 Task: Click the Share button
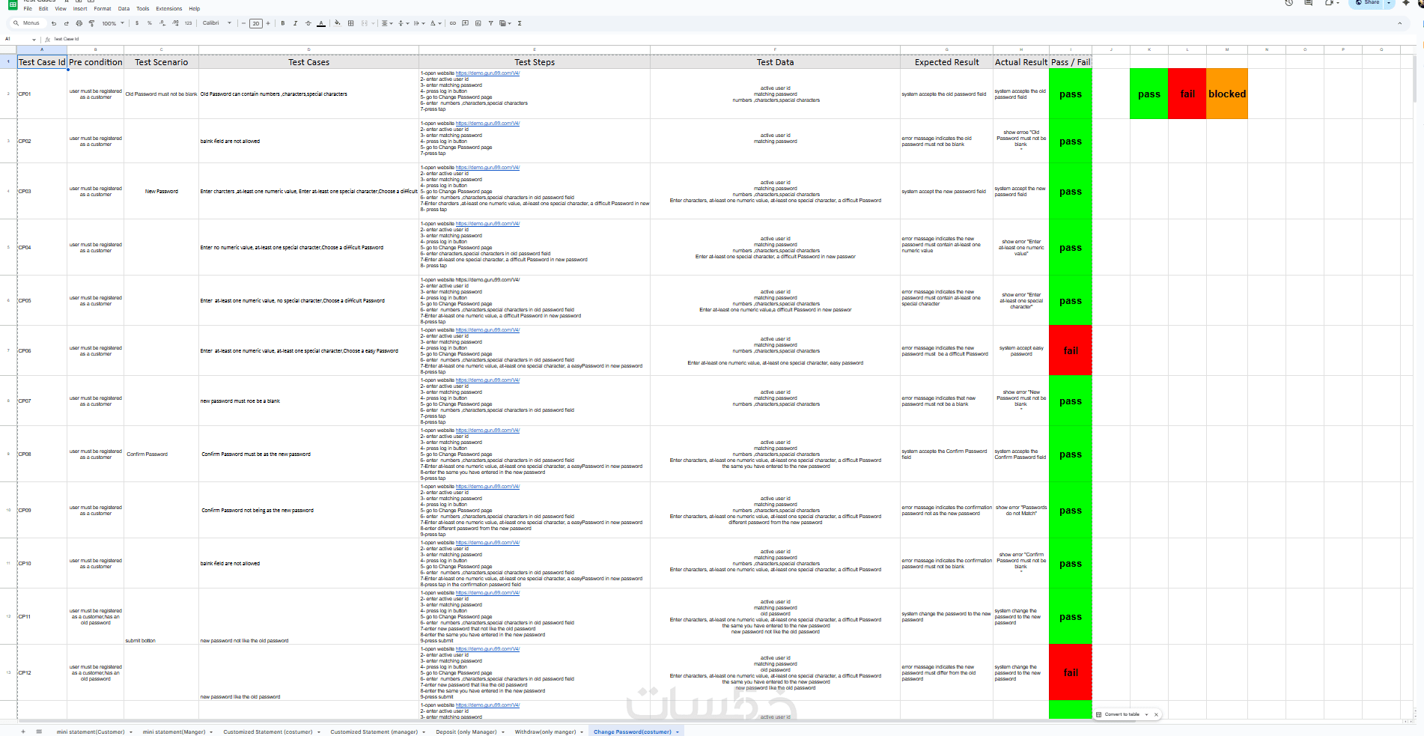(1367, 3)
